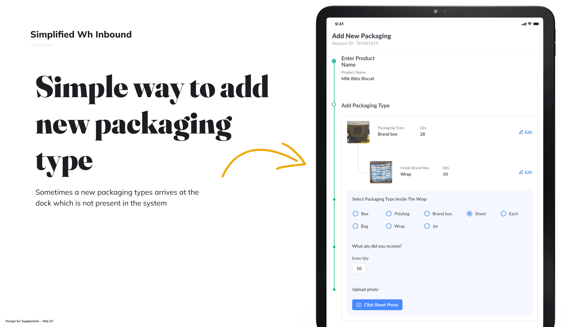
Task: Select the Sheet radio button
Action: point(469,214)
